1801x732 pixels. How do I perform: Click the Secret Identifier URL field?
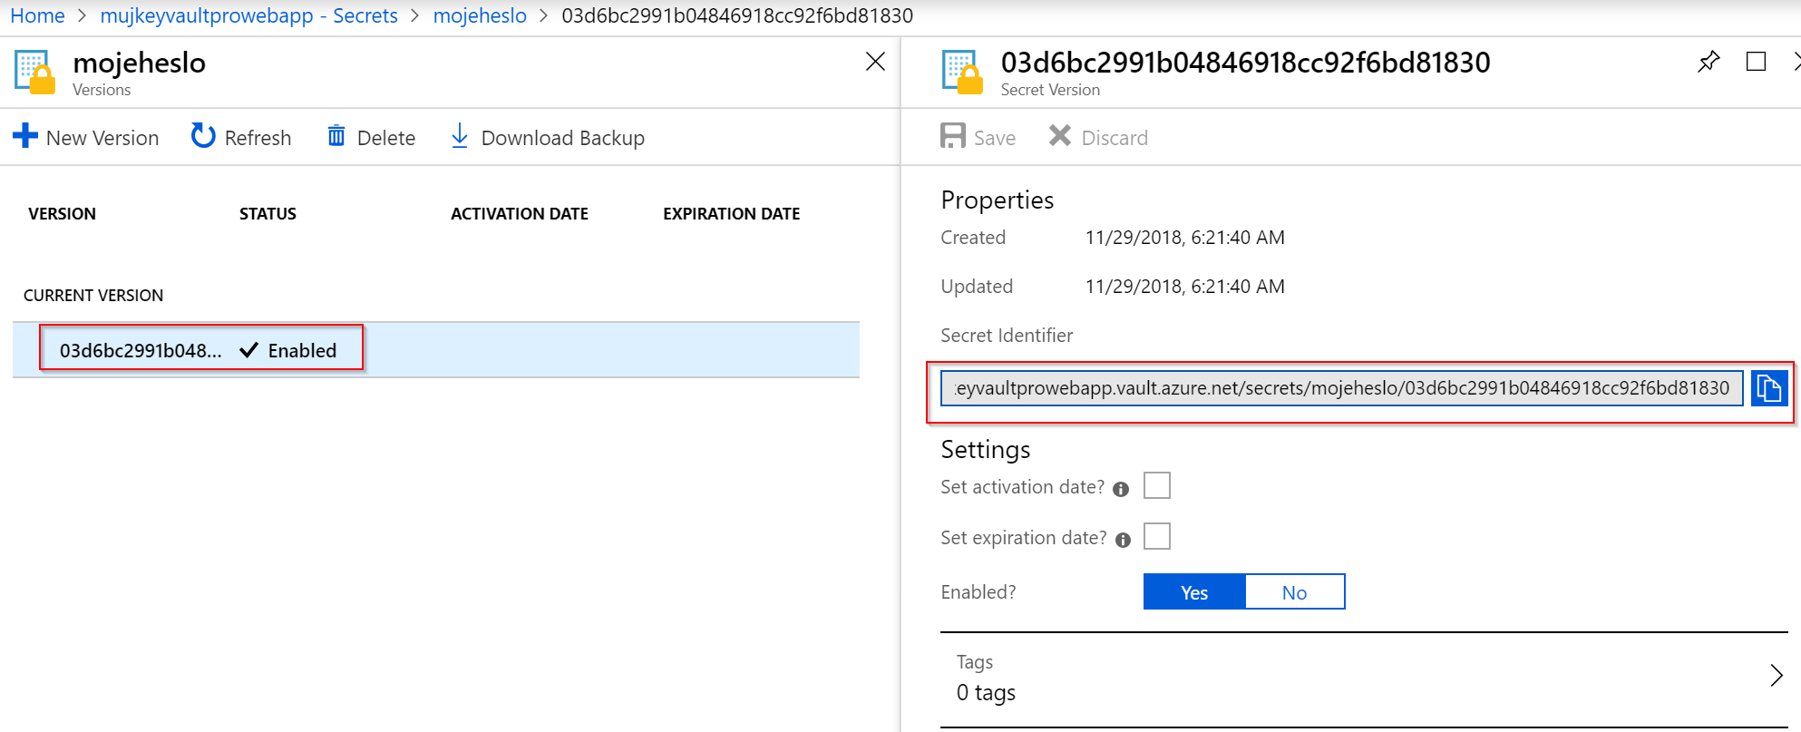pos(1341,388)
